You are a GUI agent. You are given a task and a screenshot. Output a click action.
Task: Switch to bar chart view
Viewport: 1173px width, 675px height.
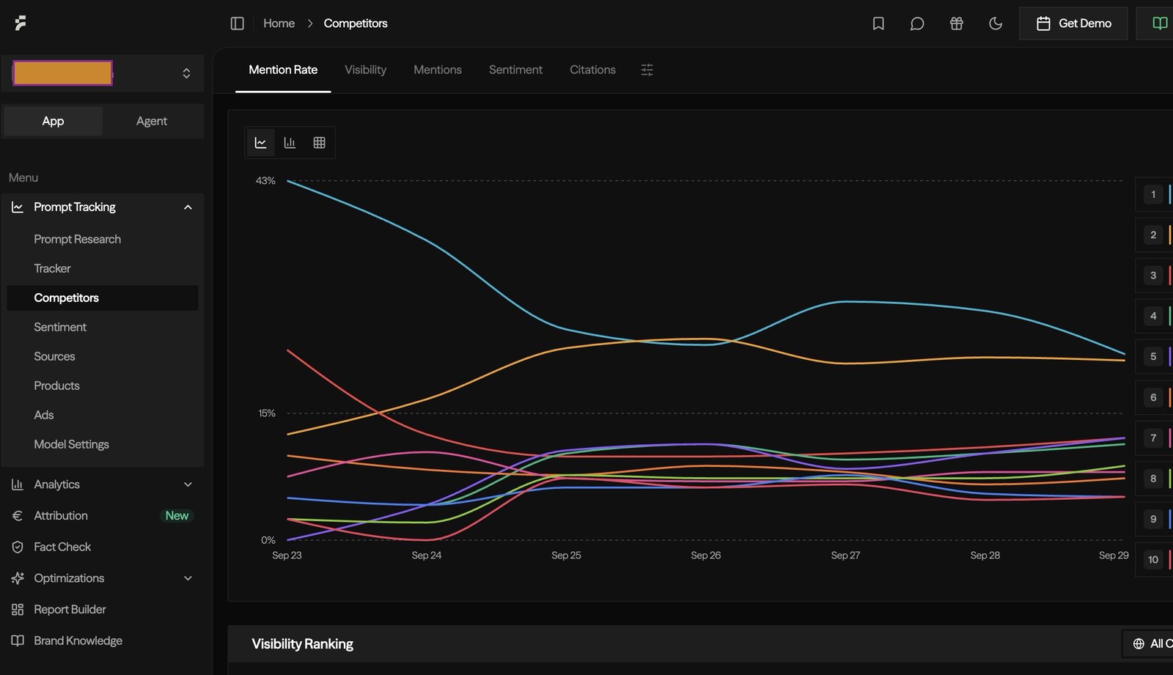(290, 143)
